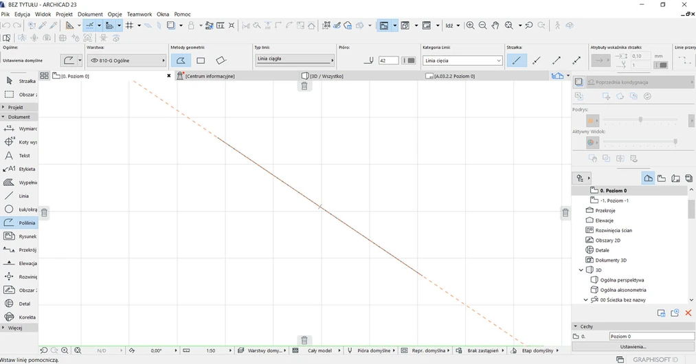This screenshot has width=696, height=364.
Task: Open the Linia ciągła line type dropdown
Action: [295, 59]
